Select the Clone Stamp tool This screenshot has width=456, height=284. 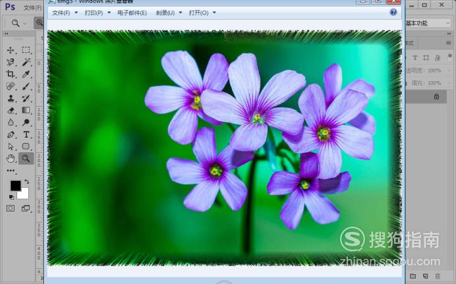click(11, 98)
